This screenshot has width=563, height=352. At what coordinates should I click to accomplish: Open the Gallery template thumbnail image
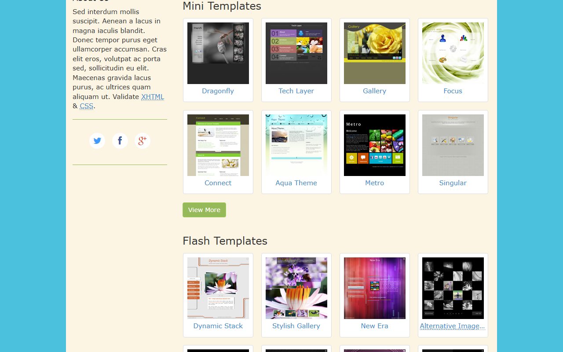(375, 53)
